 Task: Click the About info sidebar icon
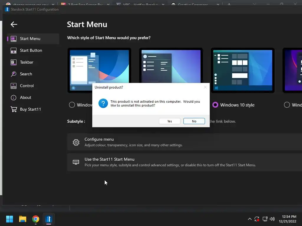(x=14, y=98)
